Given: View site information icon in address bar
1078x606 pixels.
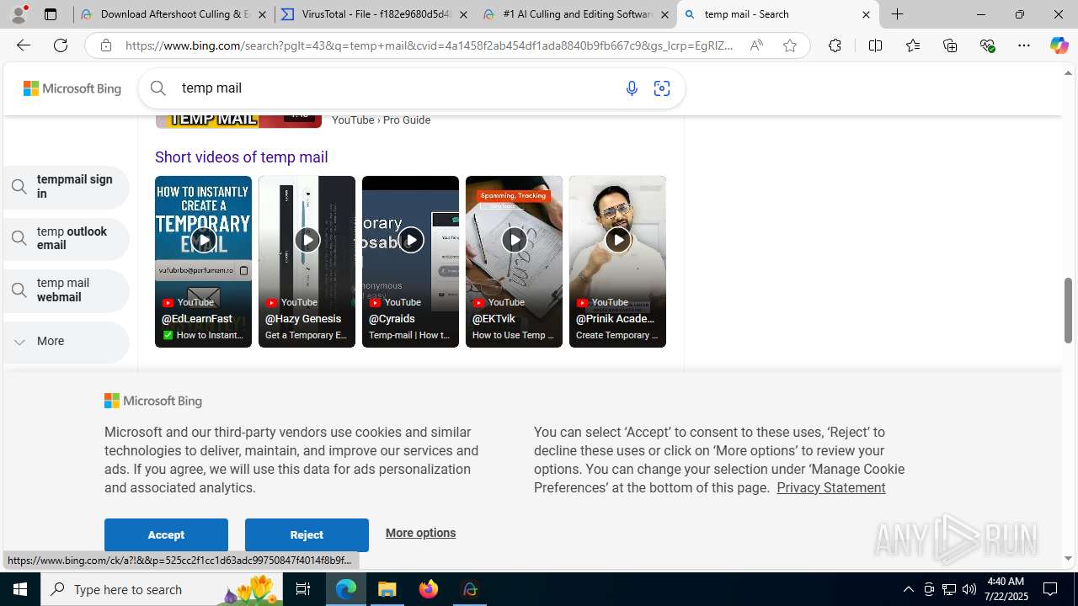Looking at the screenshot, I should point(106,45).
